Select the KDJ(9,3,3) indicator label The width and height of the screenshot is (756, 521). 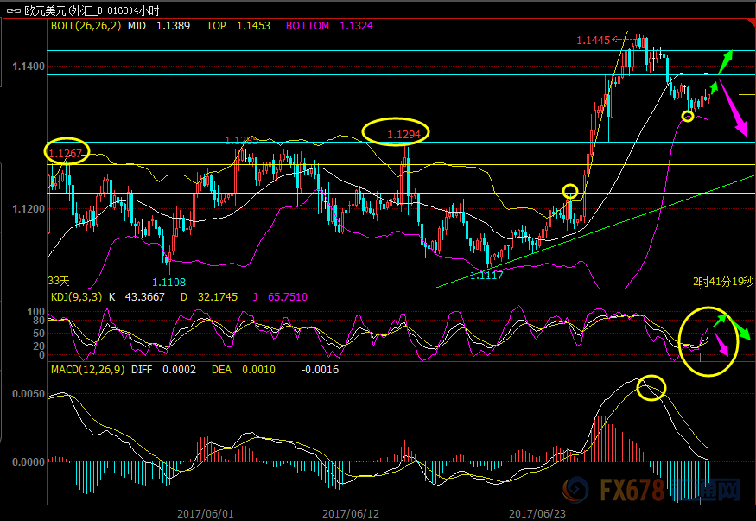[77, 297]
